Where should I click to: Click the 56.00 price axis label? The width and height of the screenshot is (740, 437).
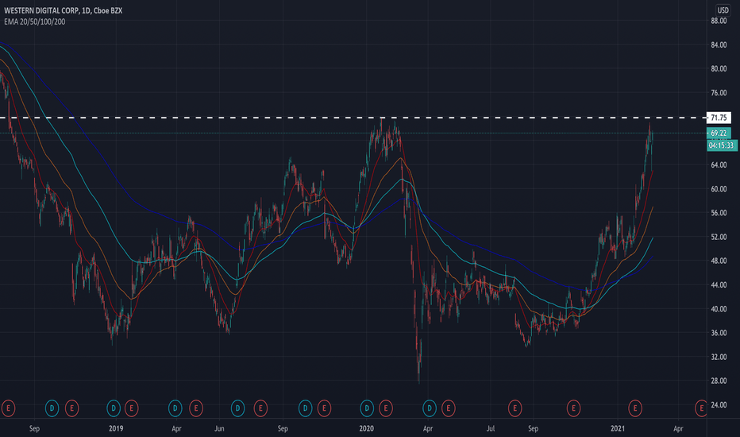719,213
